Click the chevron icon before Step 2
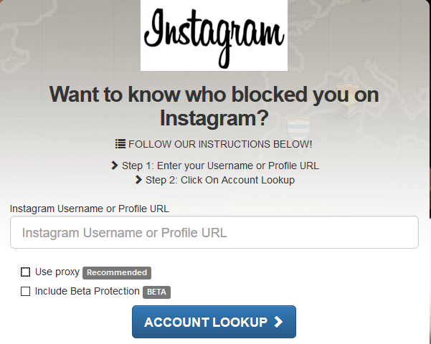This screenshot has width=431, height=344. pos(138,180)
